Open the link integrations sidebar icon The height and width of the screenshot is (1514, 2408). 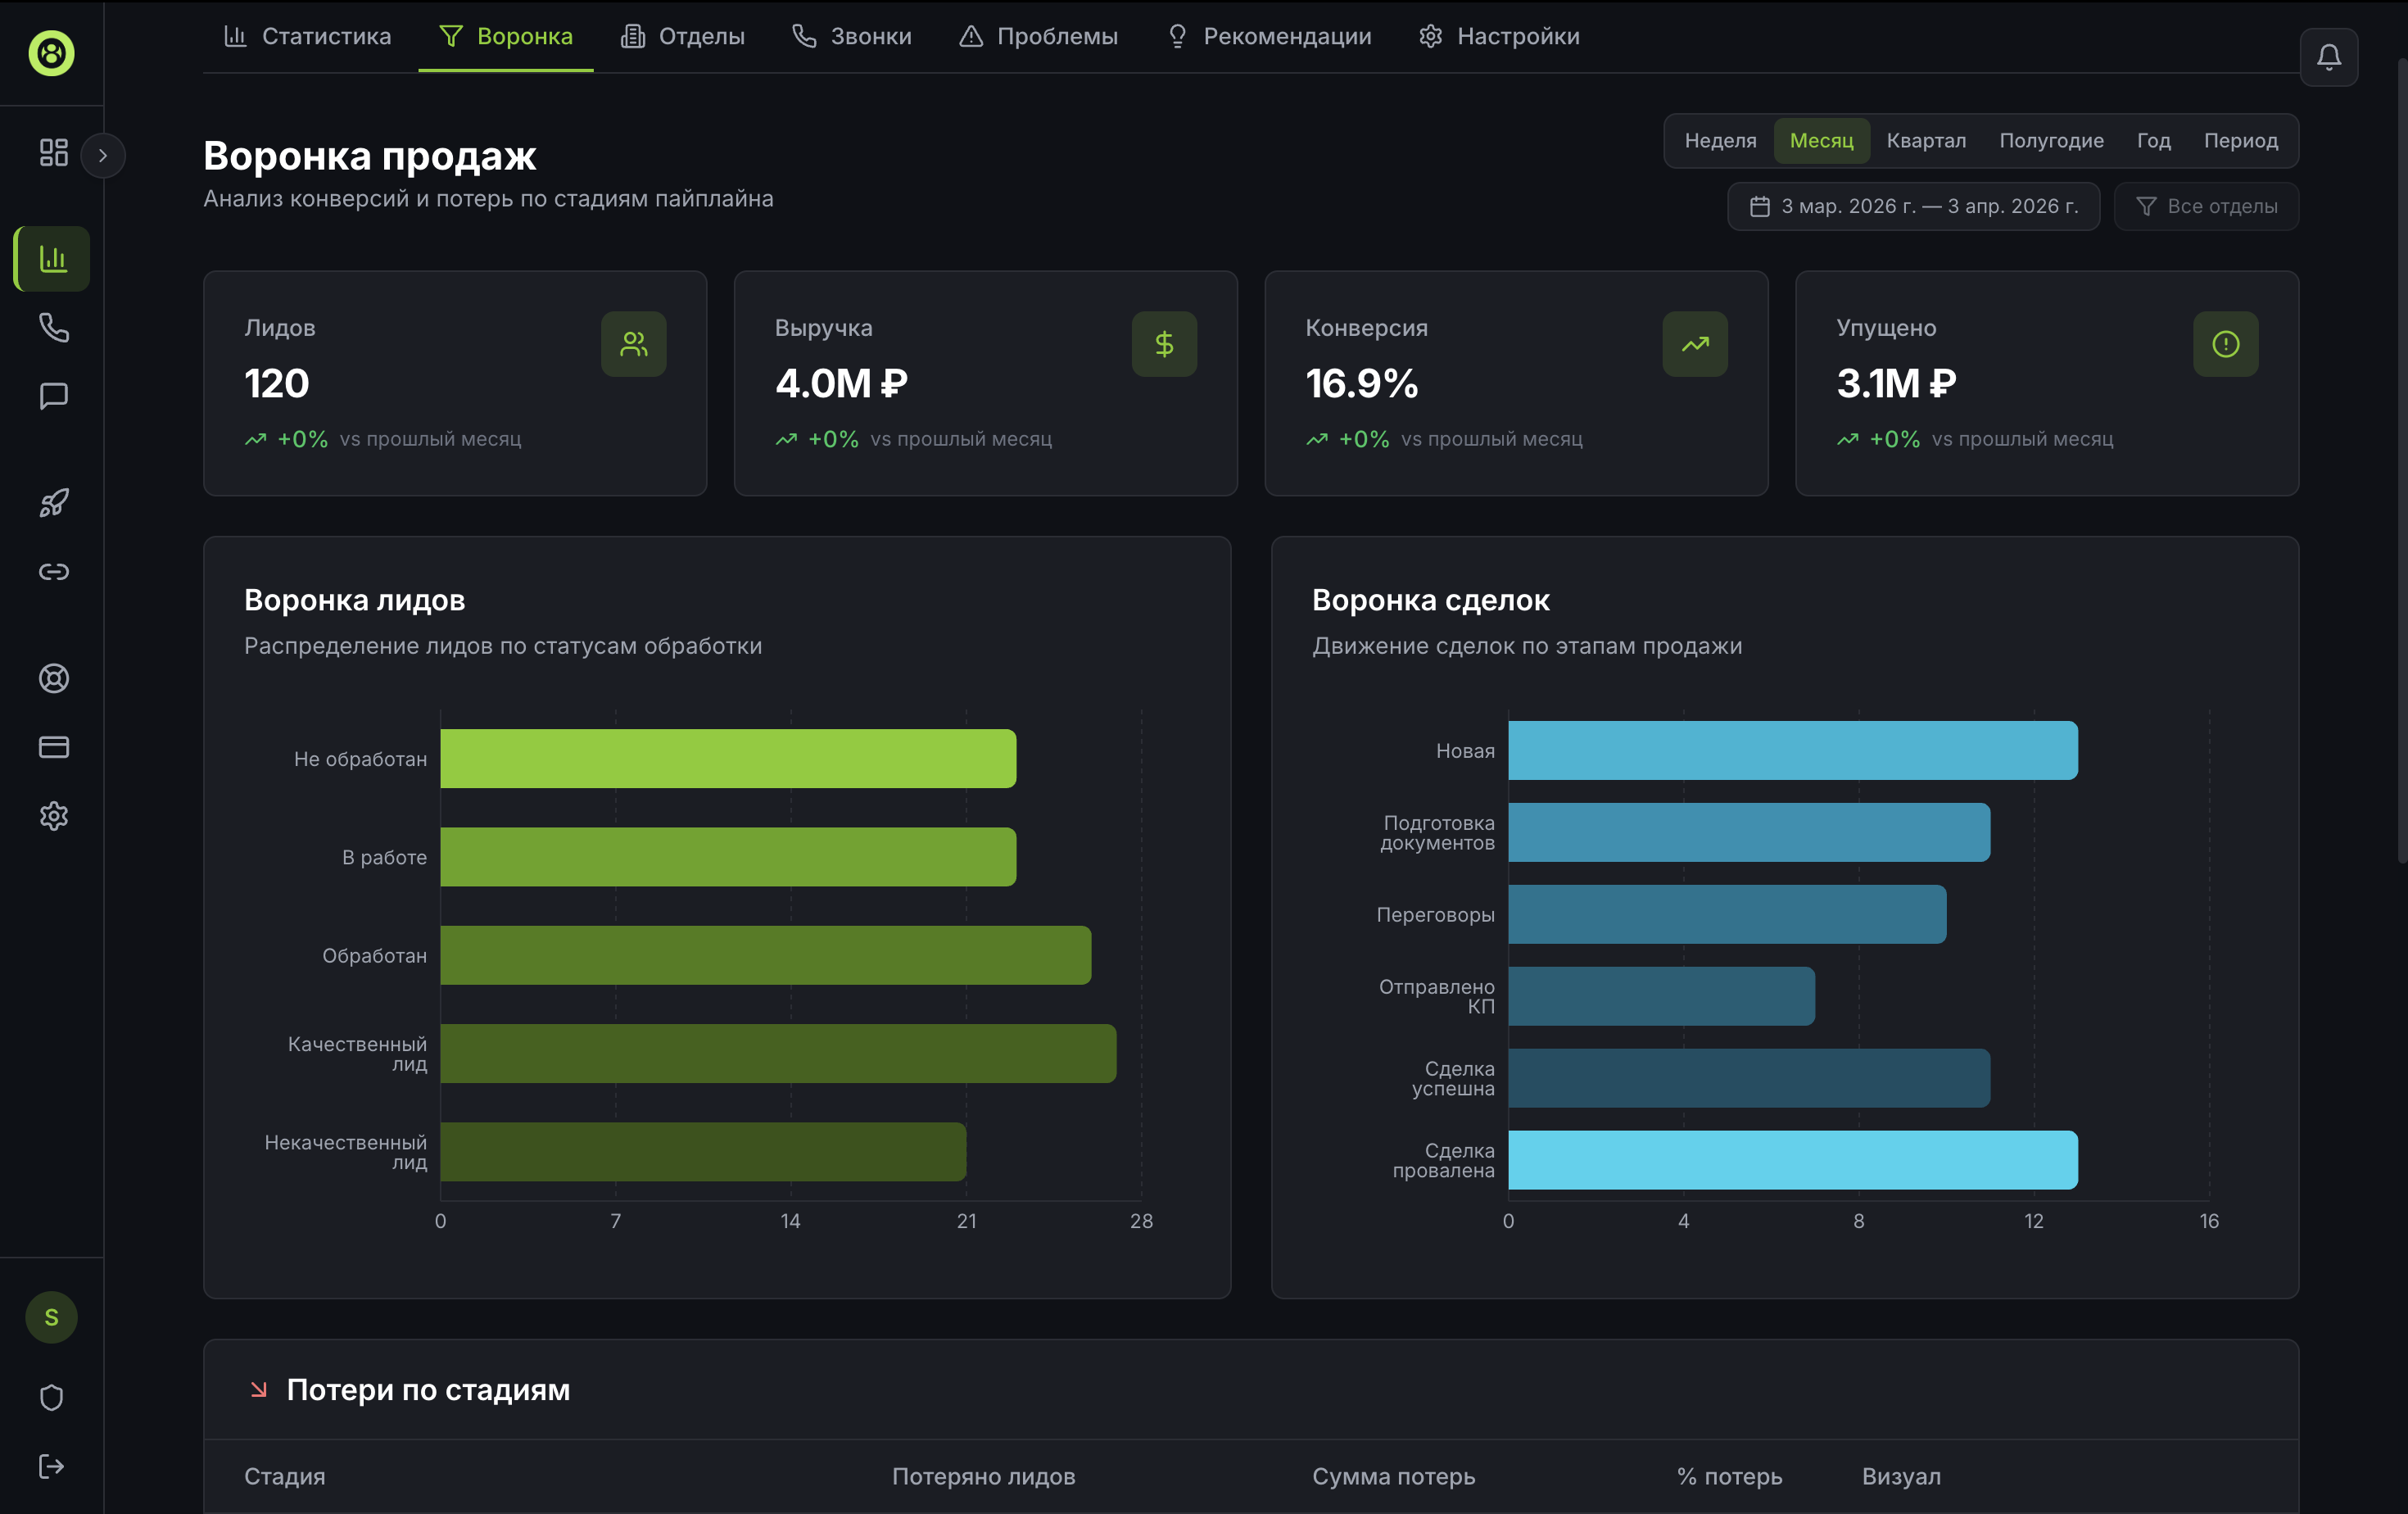(x=53, y=571)
